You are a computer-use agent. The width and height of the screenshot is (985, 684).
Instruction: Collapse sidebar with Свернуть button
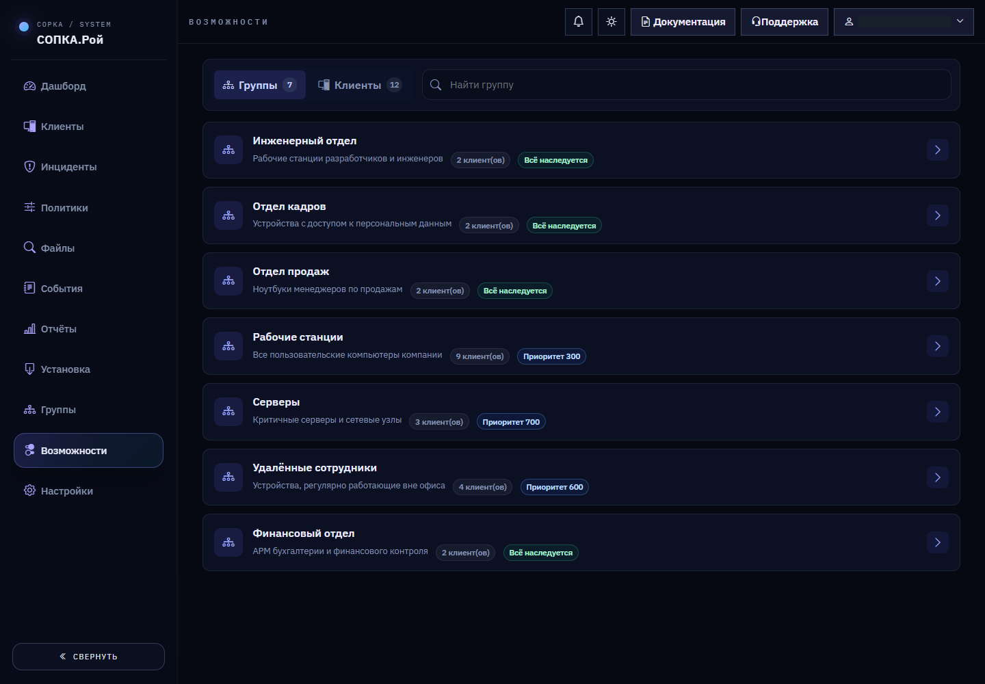point(88,657)
